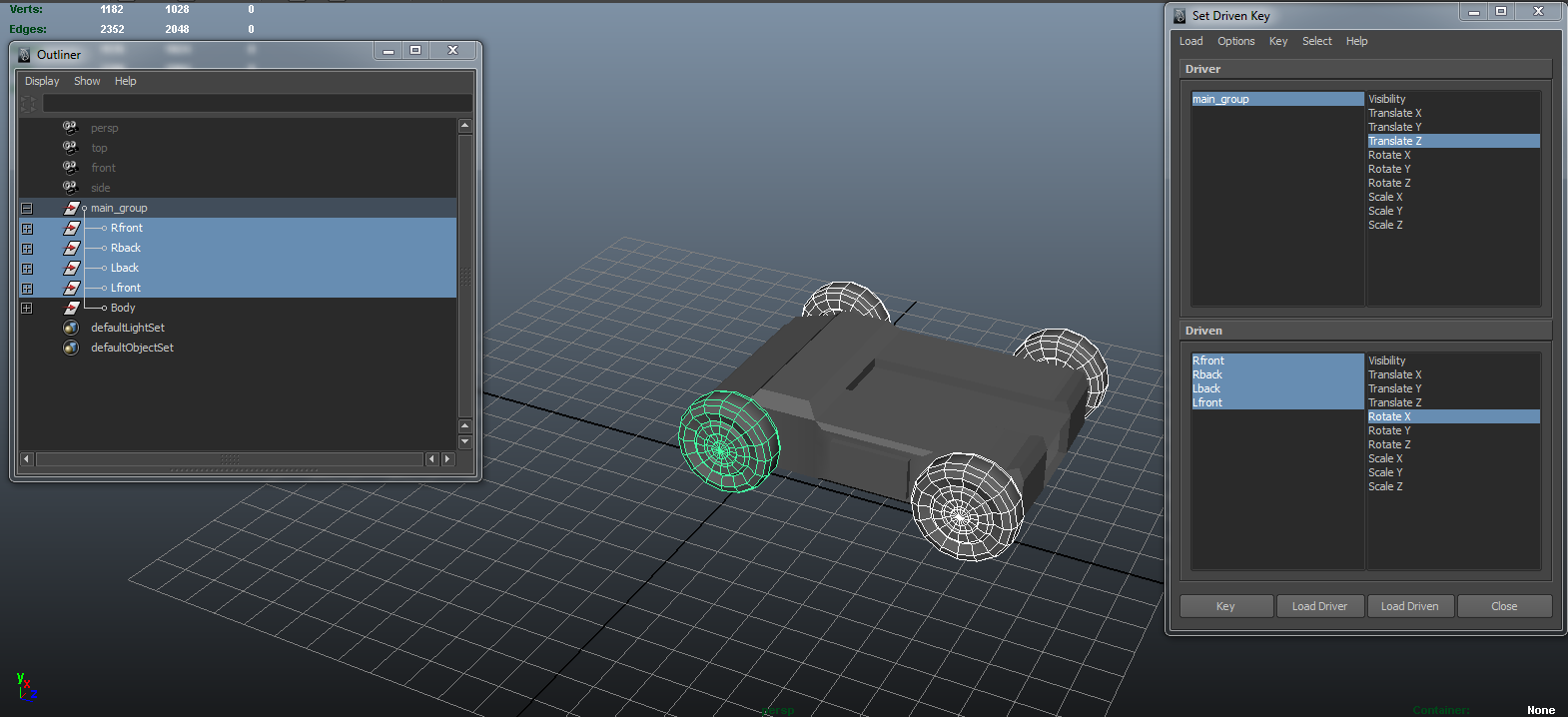Click the Lfront transform icon in Outliner
This screenshot has width=1568, height=717.
[x=71, y=288]
